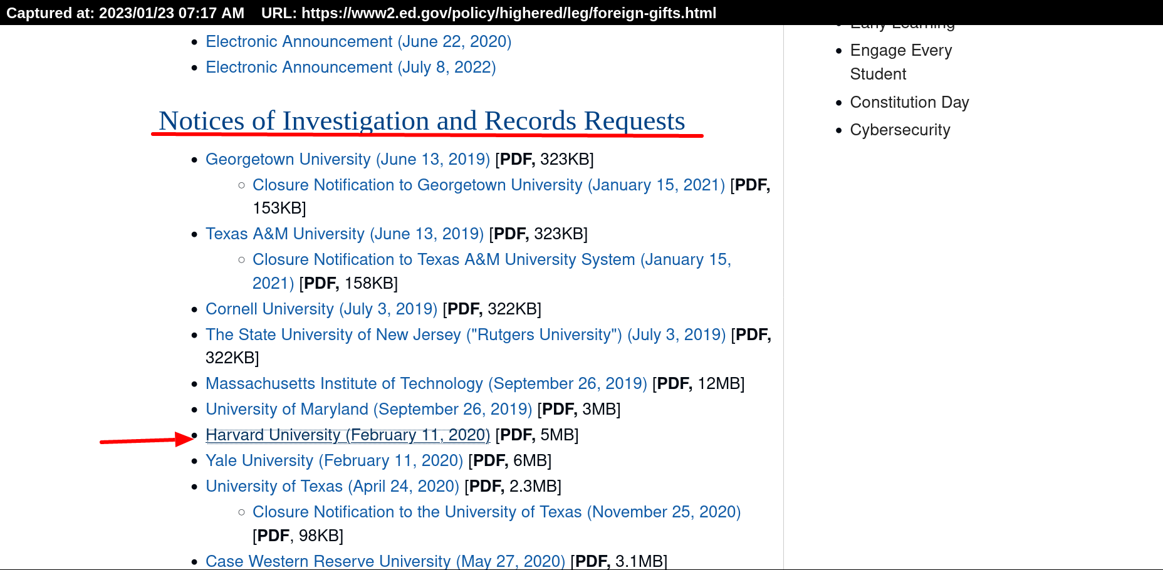Open Electronic Announcement (July 8, 2022) link
This screenshot has width=1163, height=570.
(x=351, y=67)
